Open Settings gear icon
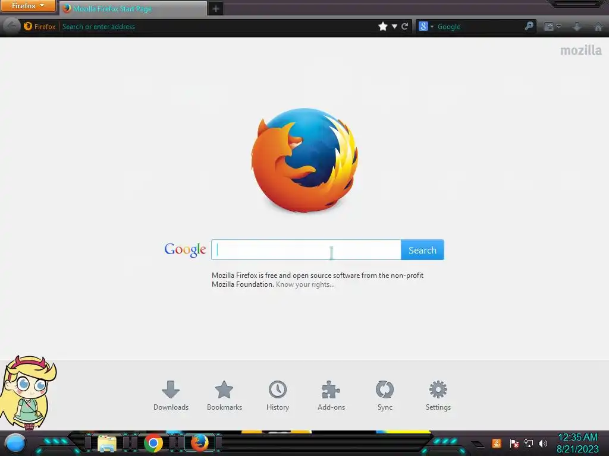609x456 pixels. pyautogui.click(x=438, y=395)
